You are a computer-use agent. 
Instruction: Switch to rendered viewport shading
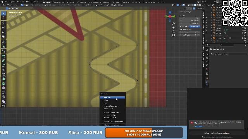200,5
